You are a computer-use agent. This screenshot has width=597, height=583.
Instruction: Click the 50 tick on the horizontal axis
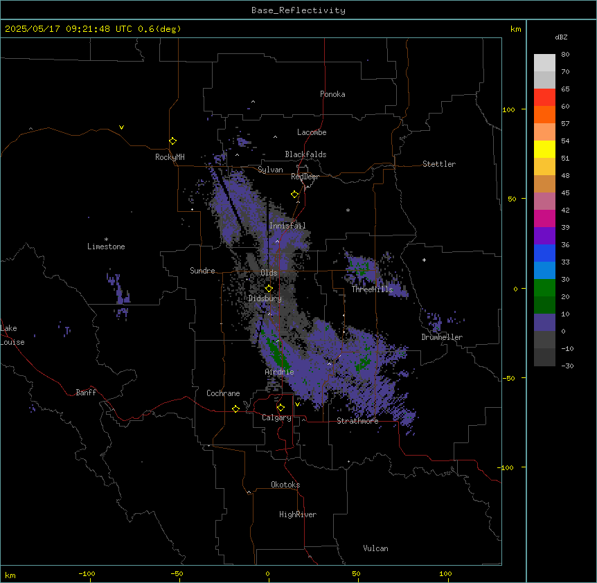(x=356, y=573)
